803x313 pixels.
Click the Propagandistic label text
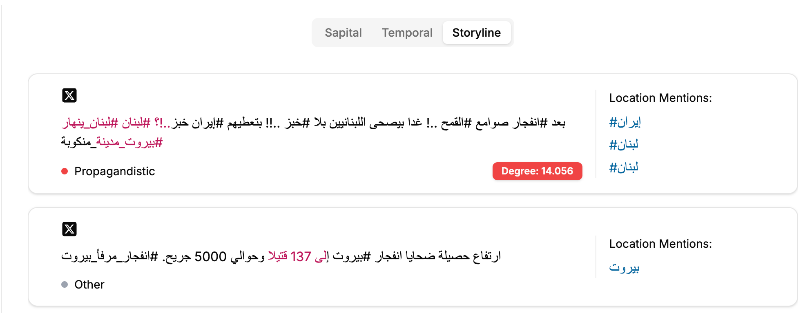click(x=114, y=171)
